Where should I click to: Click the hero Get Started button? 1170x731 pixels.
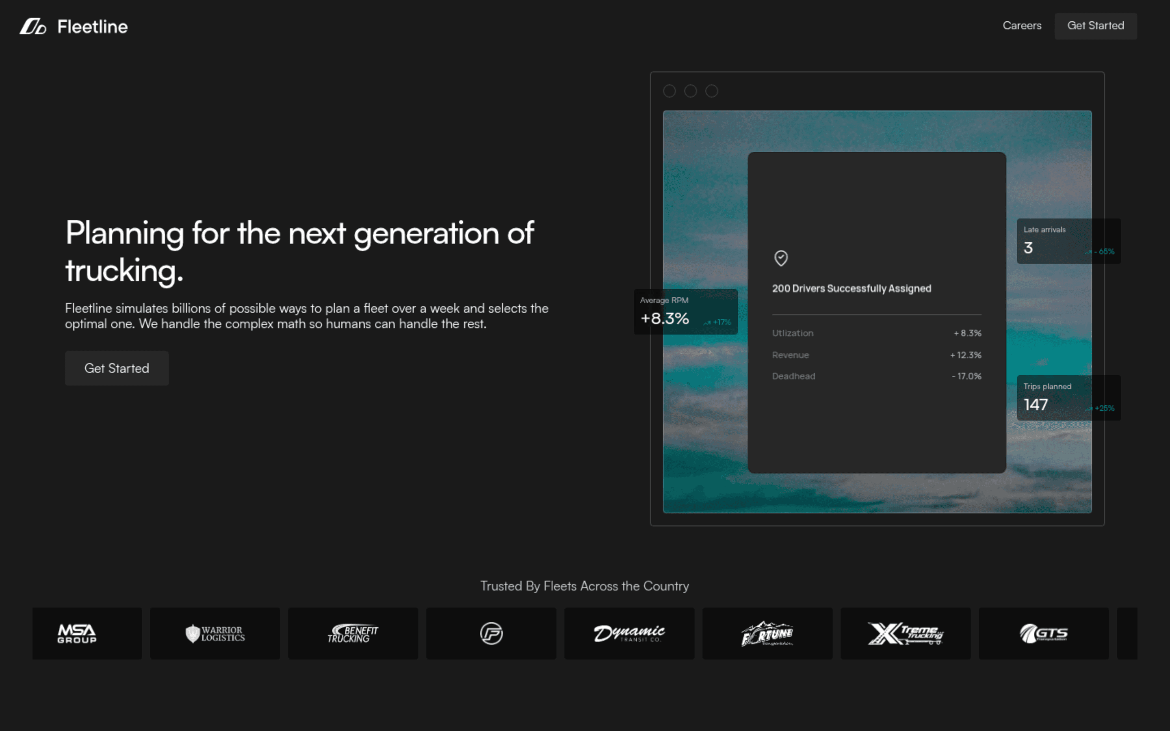(117, 368)
